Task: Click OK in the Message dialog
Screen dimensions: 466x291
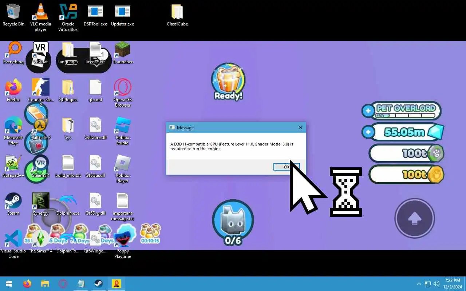Action: point(287,167)
